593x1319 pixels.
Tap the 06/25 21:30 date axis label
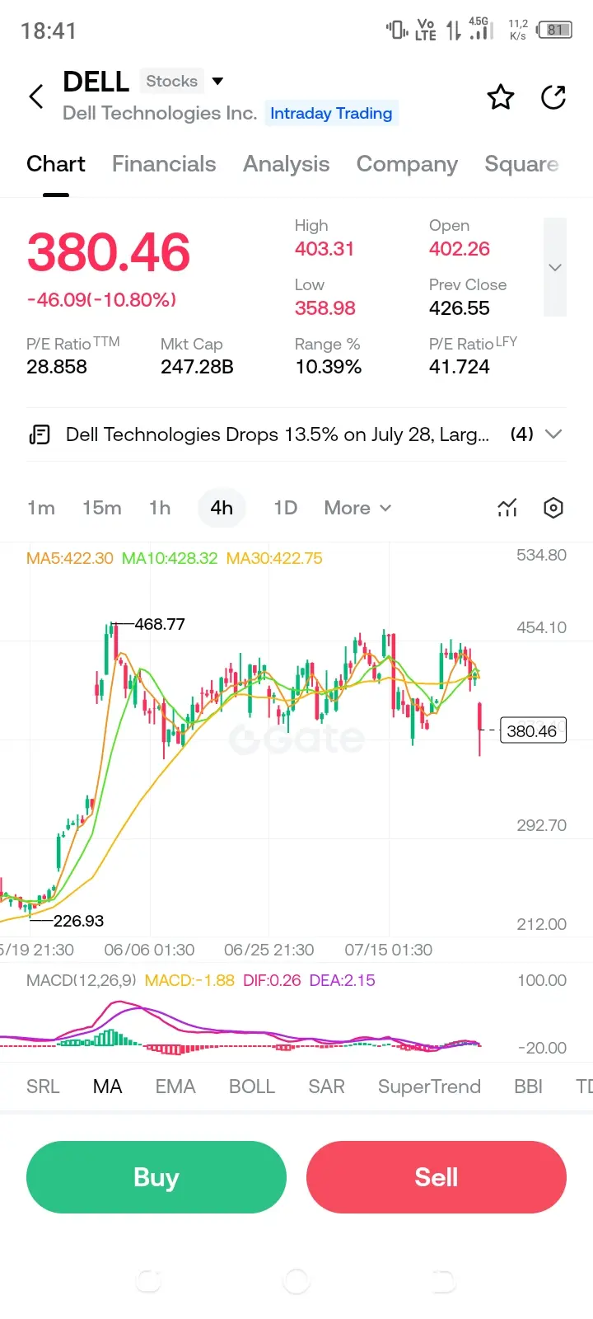pyautogui.click(x=269, y=950)
